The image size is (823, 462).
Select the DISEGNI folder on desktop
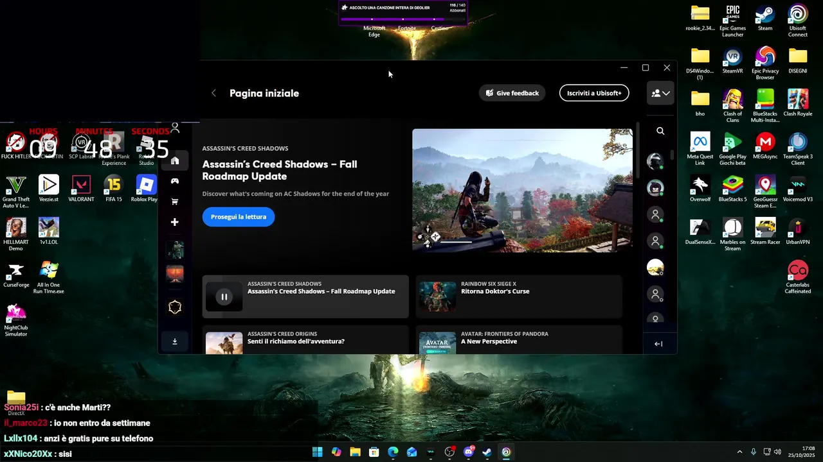click(798, 61)
